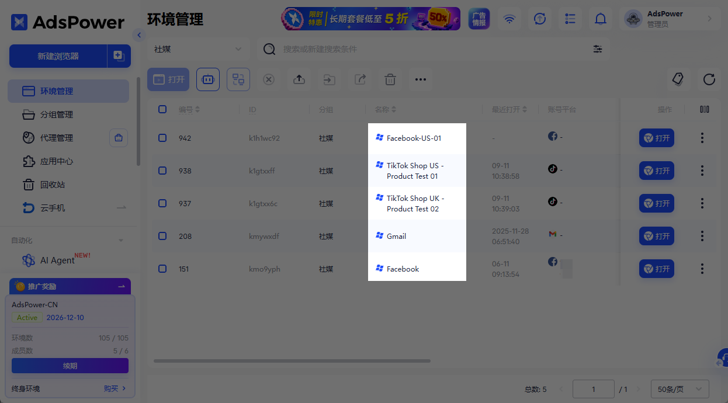Click ID cell k1h1wc92

pyautogui.click(x=264, y=138)
